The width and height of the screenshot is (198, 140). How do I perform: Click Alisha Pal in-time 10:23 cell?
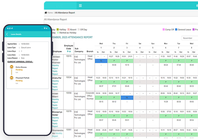tap(98, 78)
